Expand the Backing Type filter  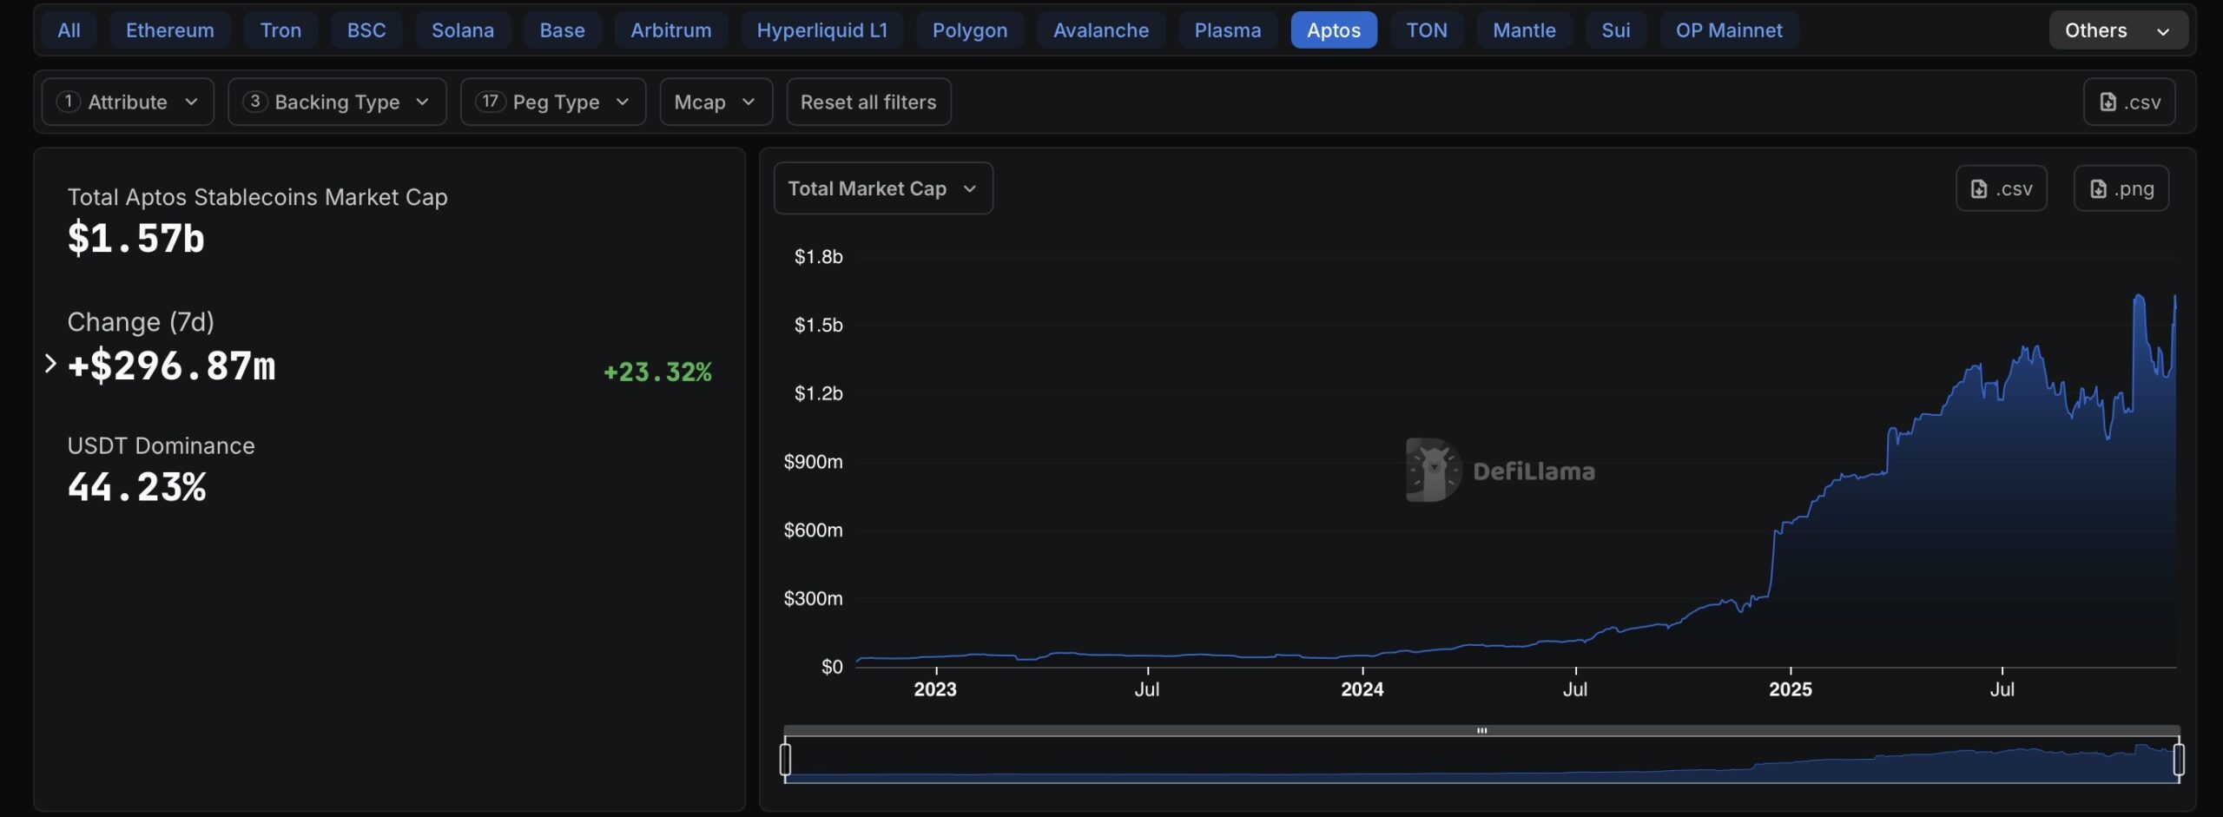[x=337, y=102]
